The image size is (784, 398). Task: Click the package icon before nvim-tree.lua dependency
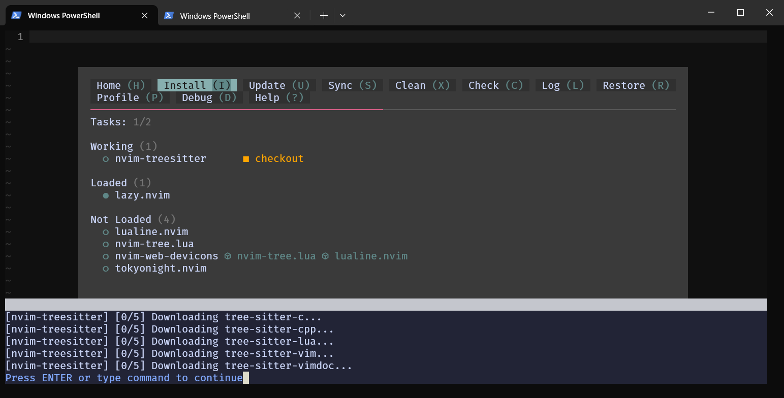[228, 256]
